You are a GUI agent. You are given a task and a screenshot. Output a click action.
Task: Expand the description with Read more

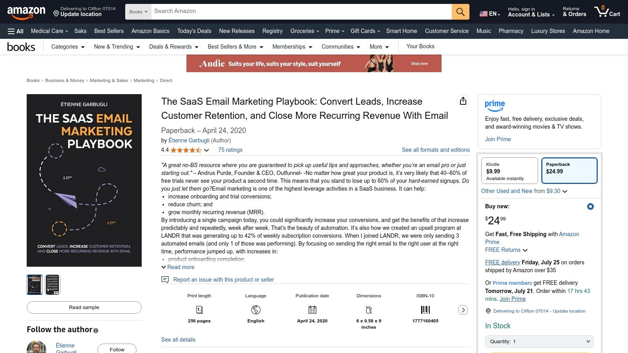pyautogui.click(x=178, y=267)
